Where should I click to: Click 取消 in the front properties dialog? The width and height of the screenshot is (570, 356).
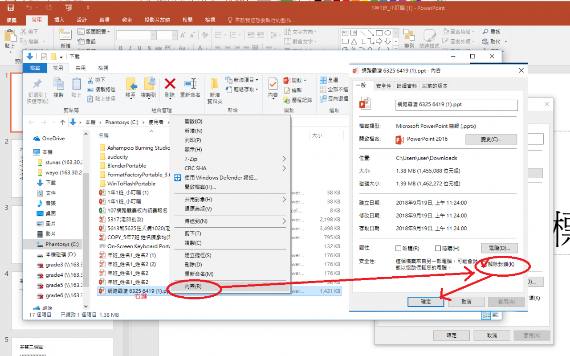coord(466,302)
